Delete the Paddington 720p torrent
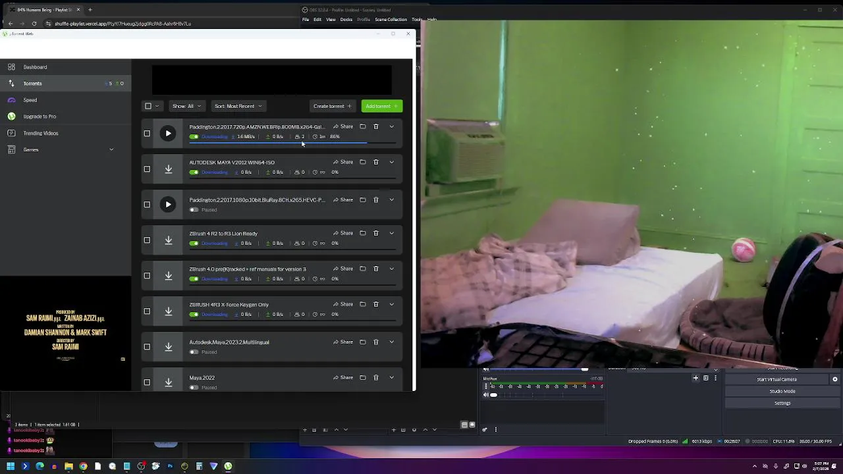Screen dimensions: 843x474 [x=376, y=126]
